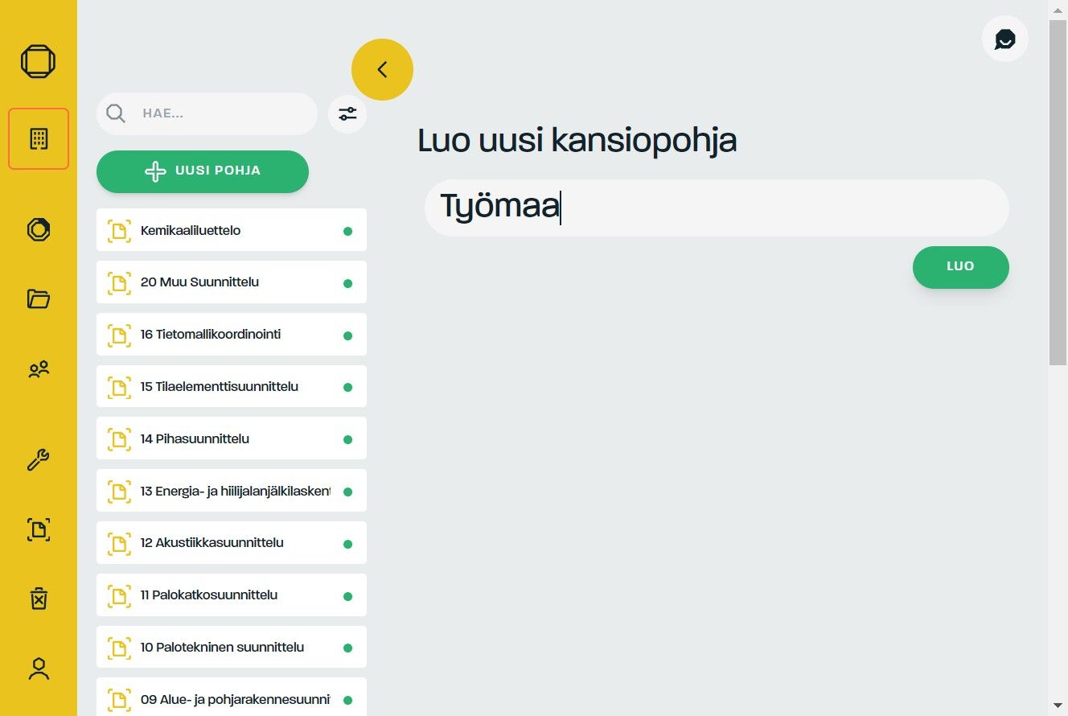Screen dimensions: 1068x716
Task: Open the chat support bubble
Action: 1005,39
